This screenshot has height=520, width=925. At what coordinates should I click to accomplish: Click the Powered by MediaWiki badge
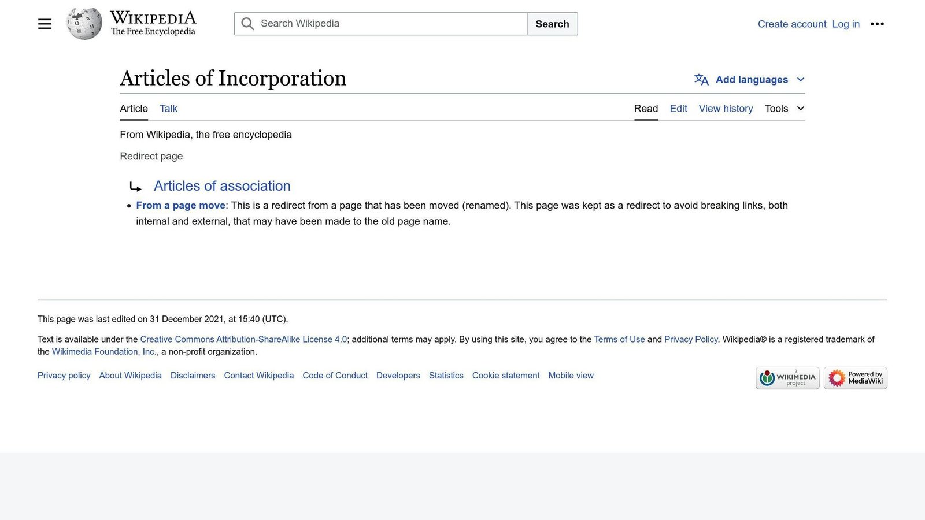(x=856, y=378)
